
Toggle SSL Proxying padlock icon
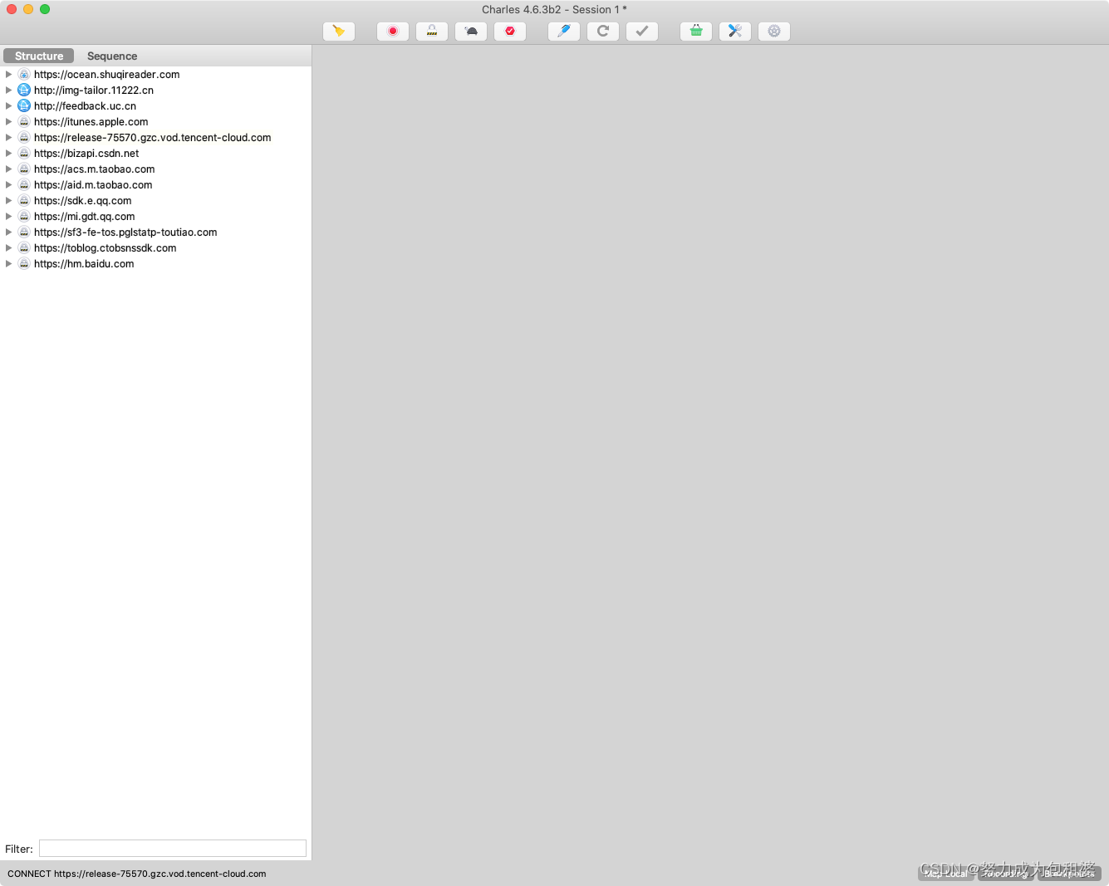pos(432,32)
